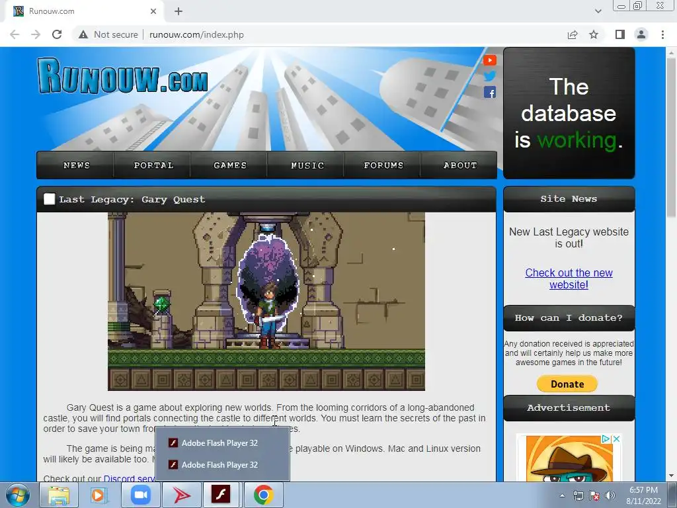The width and height of the screenshot is (677, 508).
Task: Click the Flash Player taskbar button
Action: tap(221, 495)
